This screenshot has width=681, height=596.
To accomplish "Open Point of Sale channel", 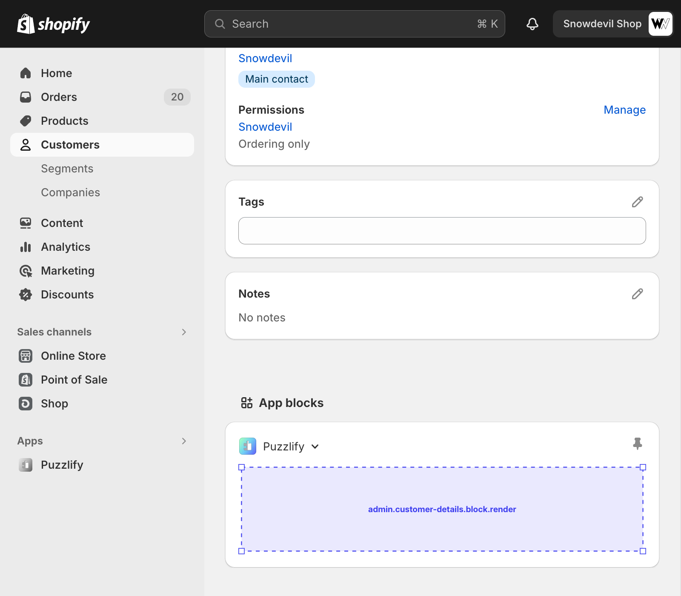I will pyautogui.click(x=74, y=380).
